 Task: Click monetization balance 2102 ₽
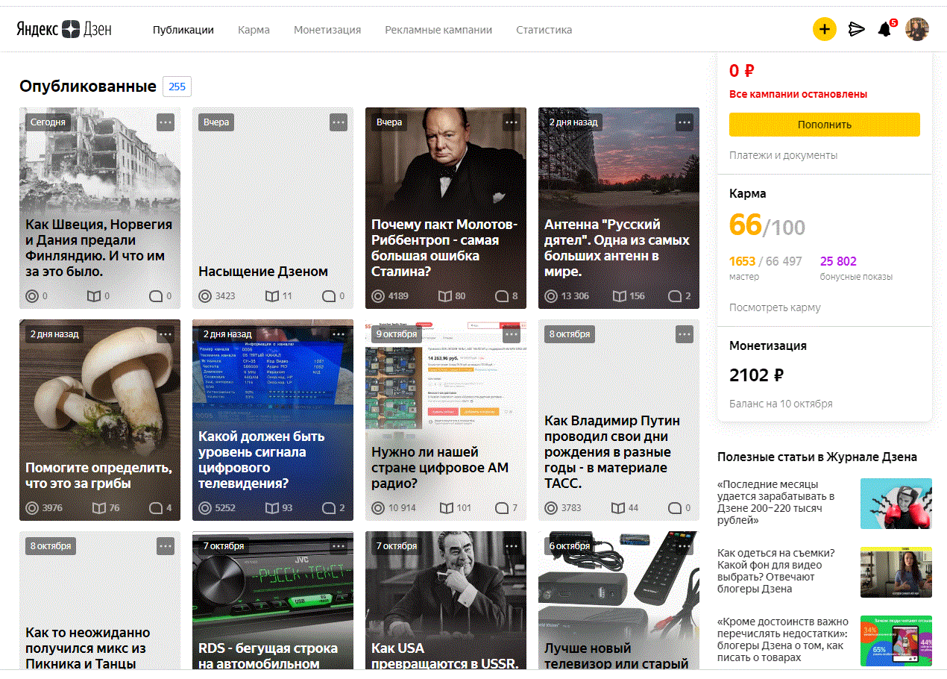tap(757, 375)
